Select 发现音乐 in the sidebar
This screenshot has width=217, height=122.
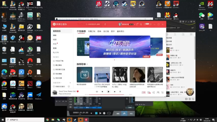click(62, 31)
